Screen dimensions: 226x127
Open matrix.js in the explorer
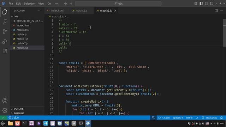[27, 34]
